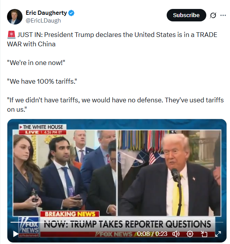Click the blue verified badge

point(71,13)
